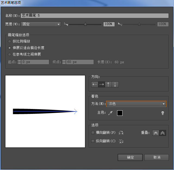Enable 纵向翻转(C) checkbox

(x=93, y=141)
